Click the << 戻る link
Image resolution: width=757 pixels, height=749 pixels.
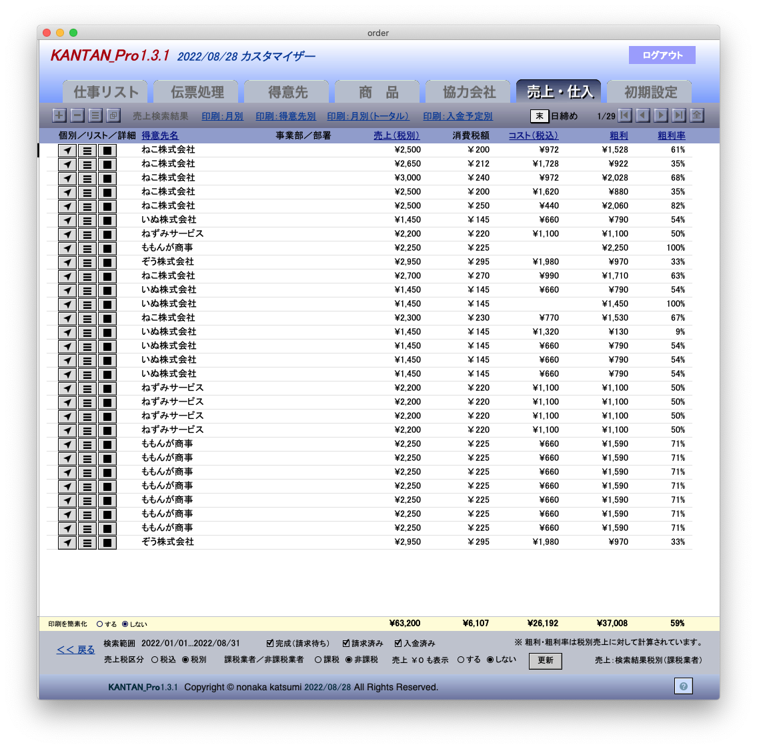point(76,650)
